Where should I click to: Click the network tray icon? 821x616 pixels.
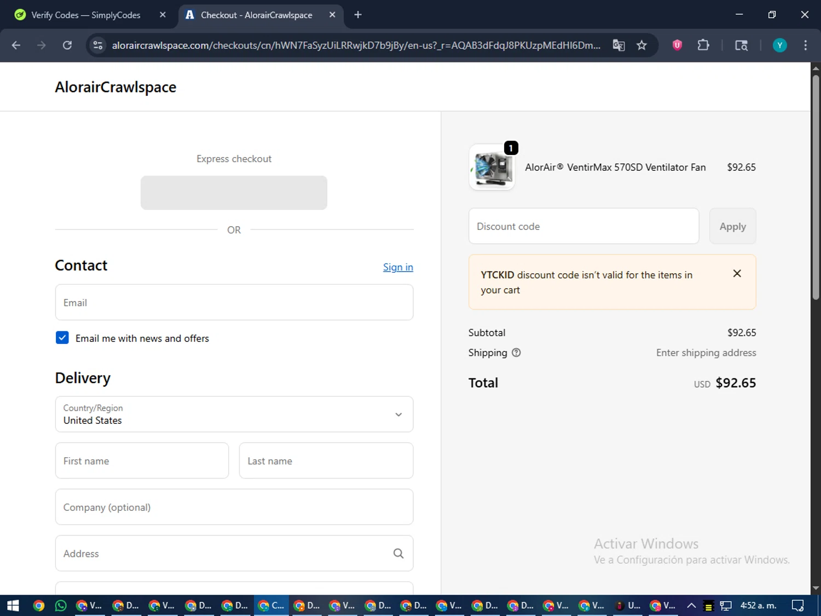(x=726, y=606)
